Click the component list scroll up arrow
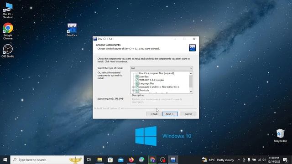The image size is (292, 164). tap(191, 73)
